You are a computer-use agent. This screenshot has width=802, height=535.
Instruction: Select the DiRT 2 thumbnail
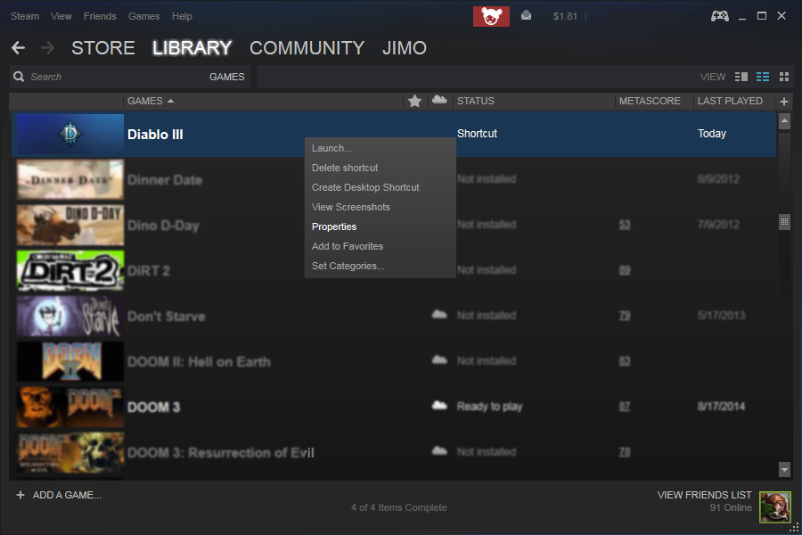coord(70,270)
